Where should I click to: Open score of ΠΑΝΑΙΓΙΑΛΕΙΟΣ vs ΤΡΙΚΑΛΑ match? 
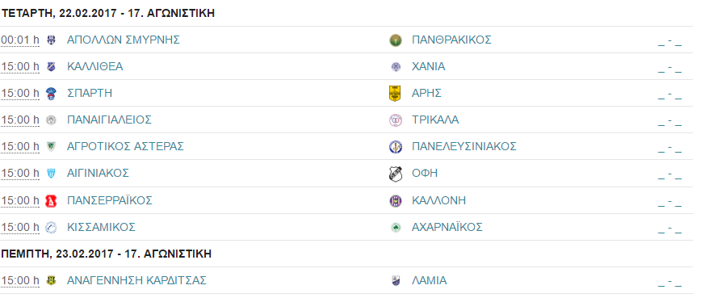coord(669,122)
